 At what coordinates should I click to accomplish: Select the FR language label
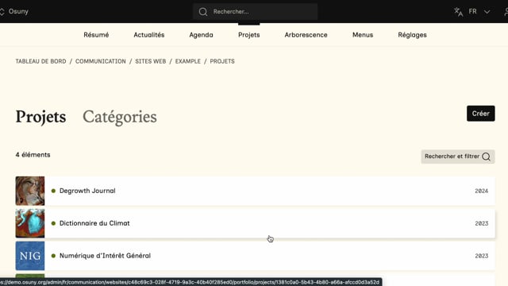tap(473, 11)
